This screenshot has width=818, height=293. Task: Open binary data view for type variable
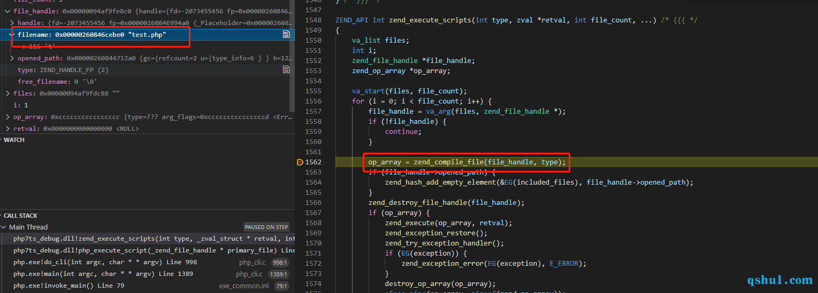point(286,69)
